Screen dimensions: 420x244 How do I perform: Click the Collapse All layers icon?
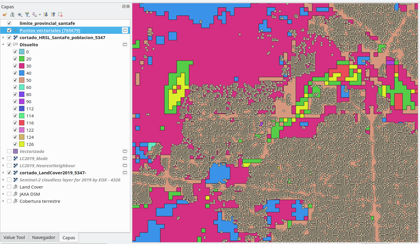[x=53, y=14]
